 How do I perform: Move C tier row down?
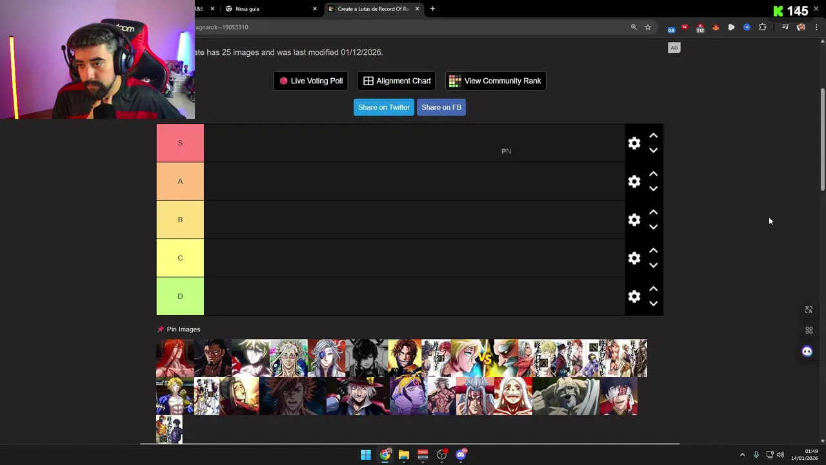[653, 265]
